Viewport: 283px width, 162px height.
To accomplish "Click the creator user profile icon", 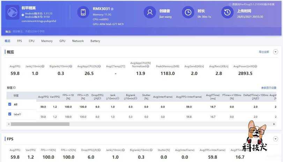I will (150, 12).
